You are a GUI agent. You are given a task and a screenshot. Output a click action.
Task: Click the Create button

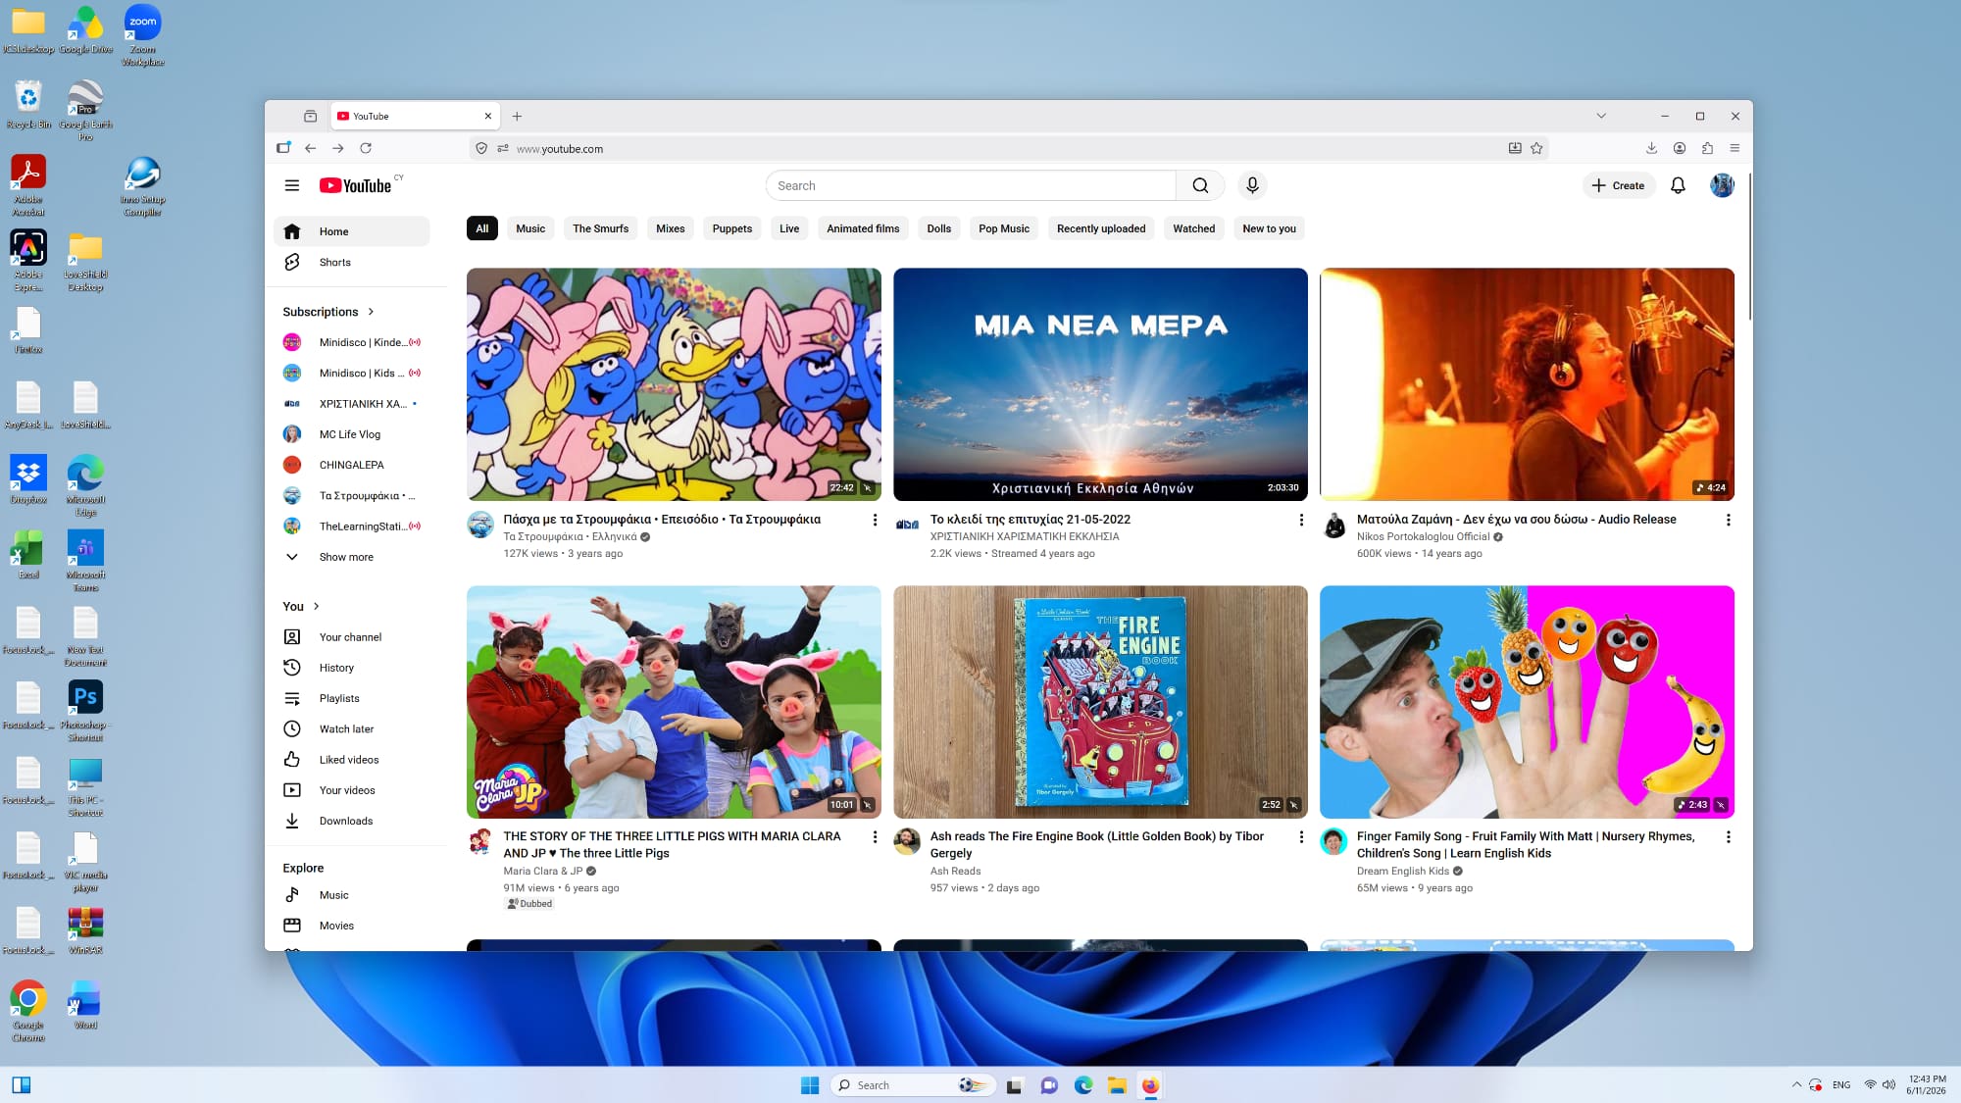tap(1618, 185)
